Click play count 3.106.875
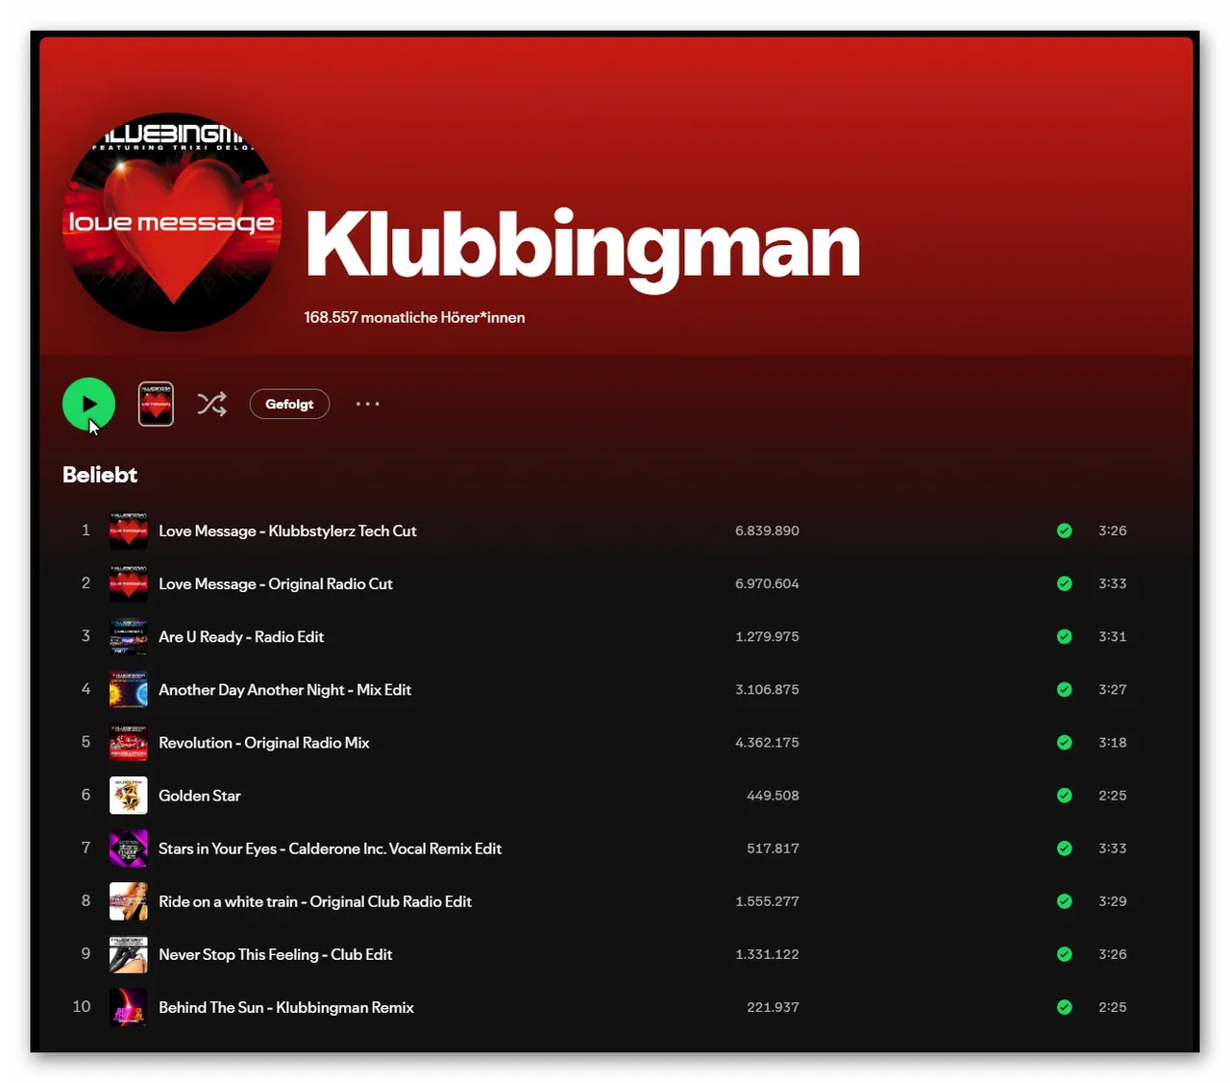The image size is (1230, 1083). 767,689
